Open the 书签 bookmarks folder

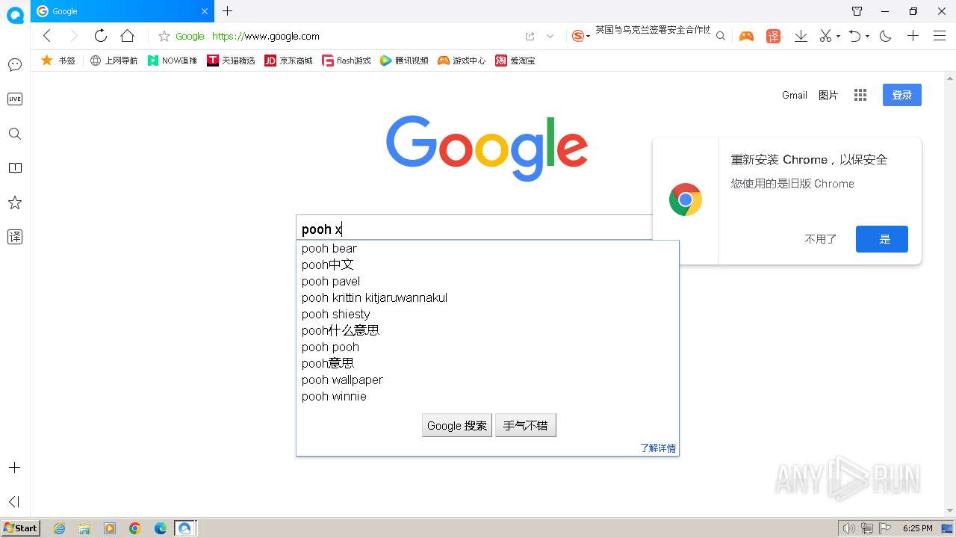click(x=58, y=61)
